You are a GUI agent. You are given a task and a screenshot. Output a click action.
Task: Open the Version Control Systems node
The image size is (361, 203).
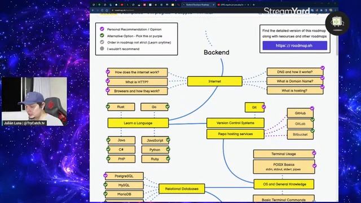235,123
